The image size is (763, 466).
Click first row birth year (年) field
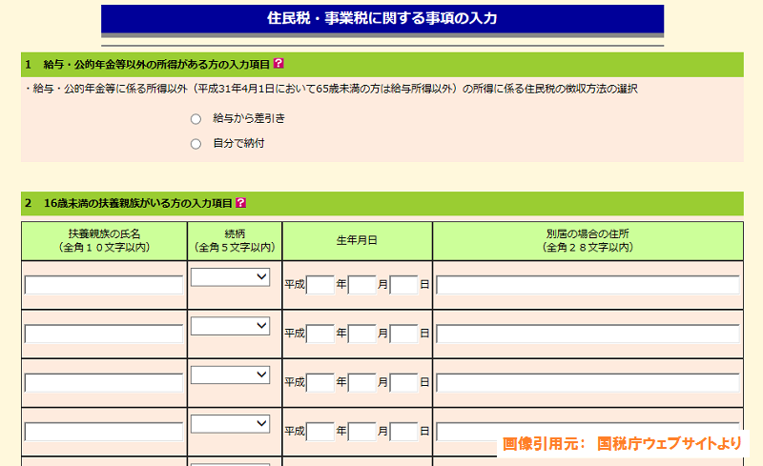[320, 285]
